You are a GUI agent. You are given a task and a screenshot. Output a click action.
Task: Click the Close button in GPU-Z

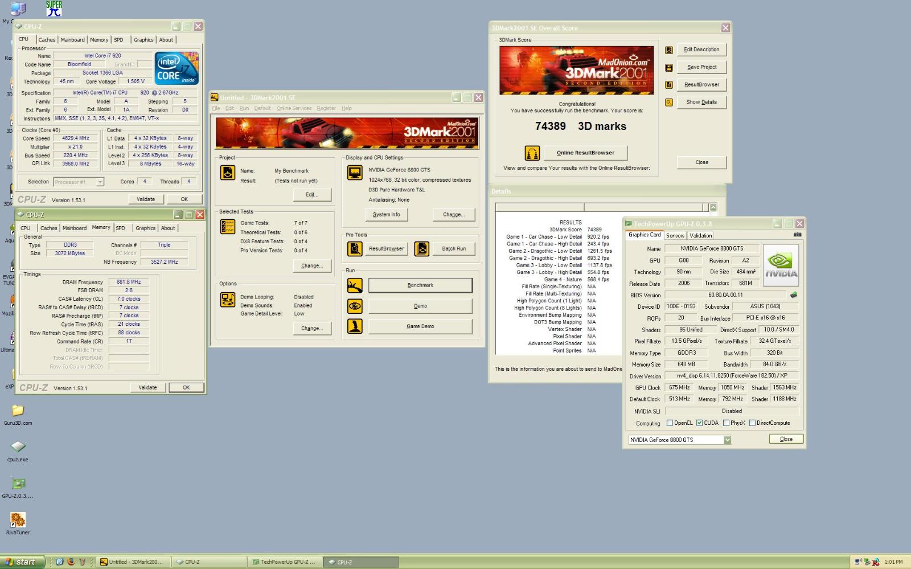click(786, 439)
